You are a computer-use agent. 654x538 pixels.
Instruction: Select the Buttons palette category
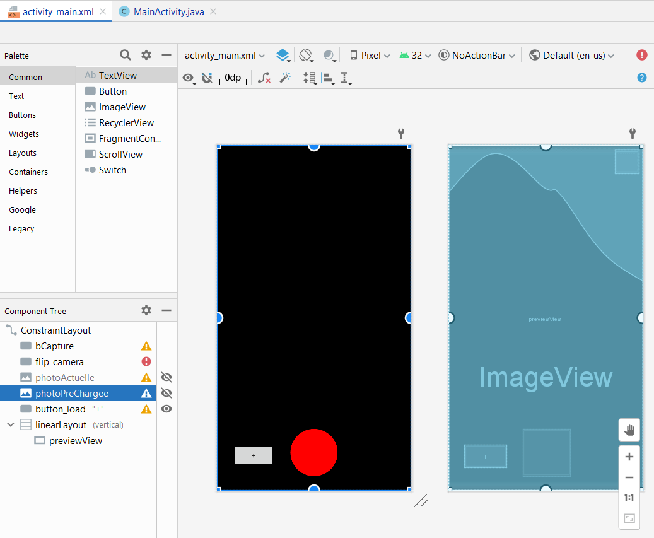coord(22,115)
